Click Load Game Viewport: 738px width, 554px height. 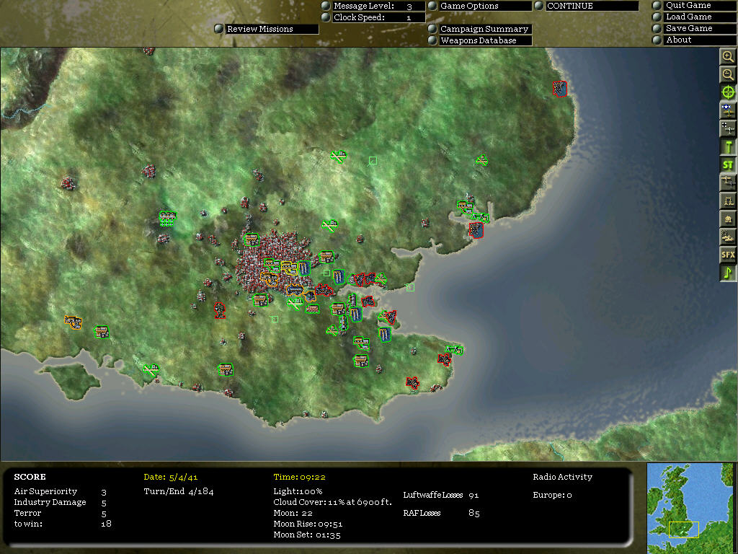(700, 17)
